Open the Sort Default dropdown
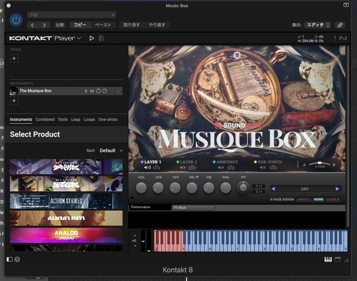The width and height of the screenshot is (357, 281). point(111,151)
